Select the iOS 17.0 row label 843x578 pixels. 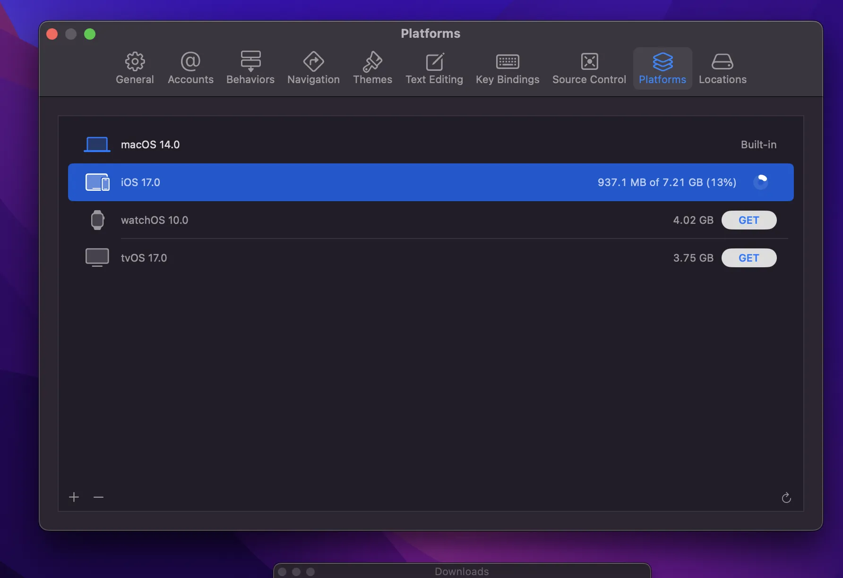[x=140, y=182]
